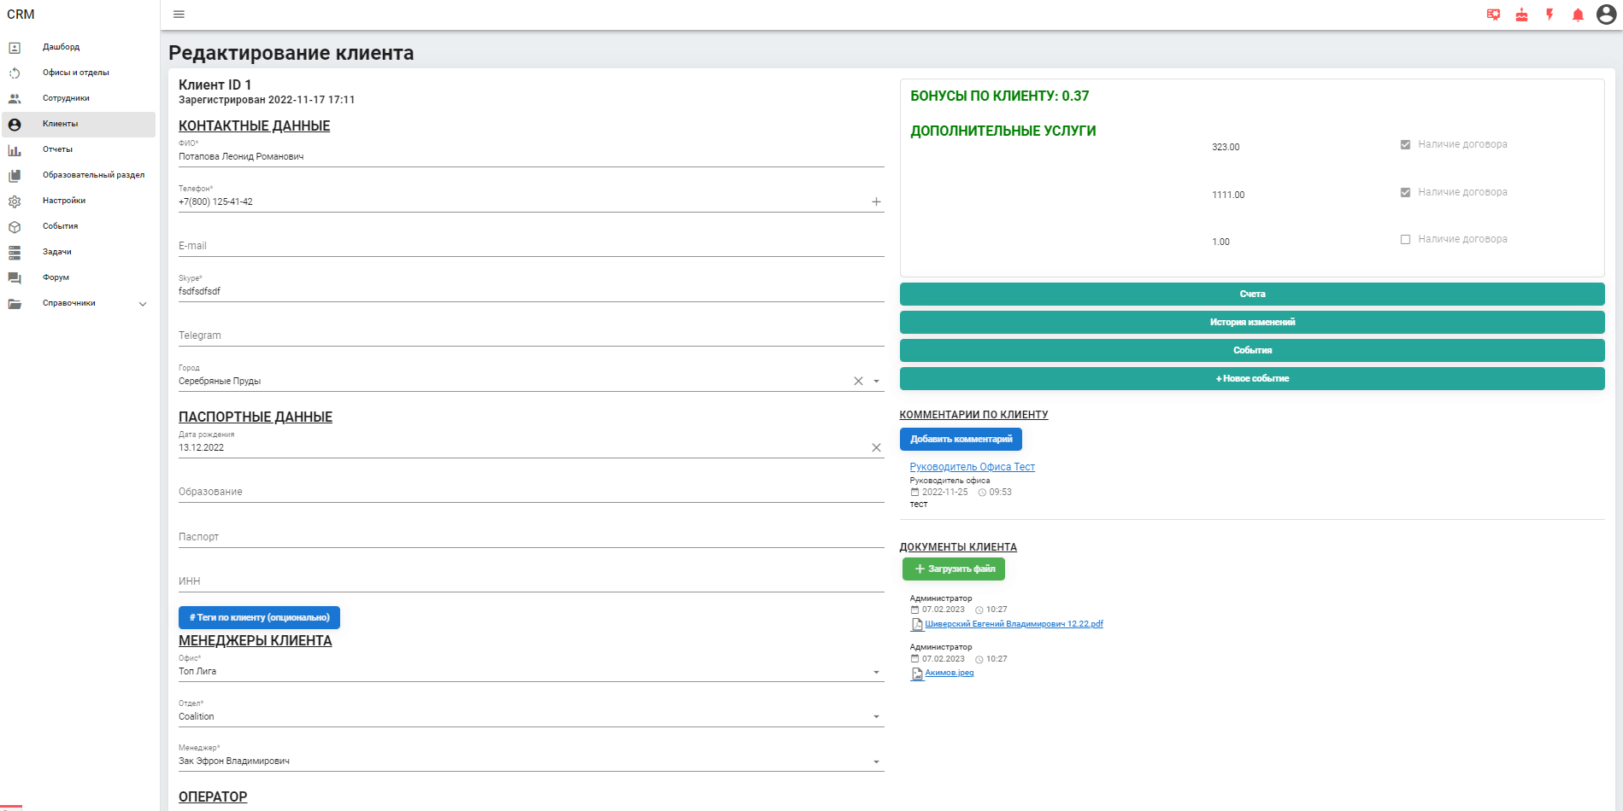Toggle Наличие договора checkbox for 1111.00
Viewport: 1623px width, 811px height.
pos(1405,192)
